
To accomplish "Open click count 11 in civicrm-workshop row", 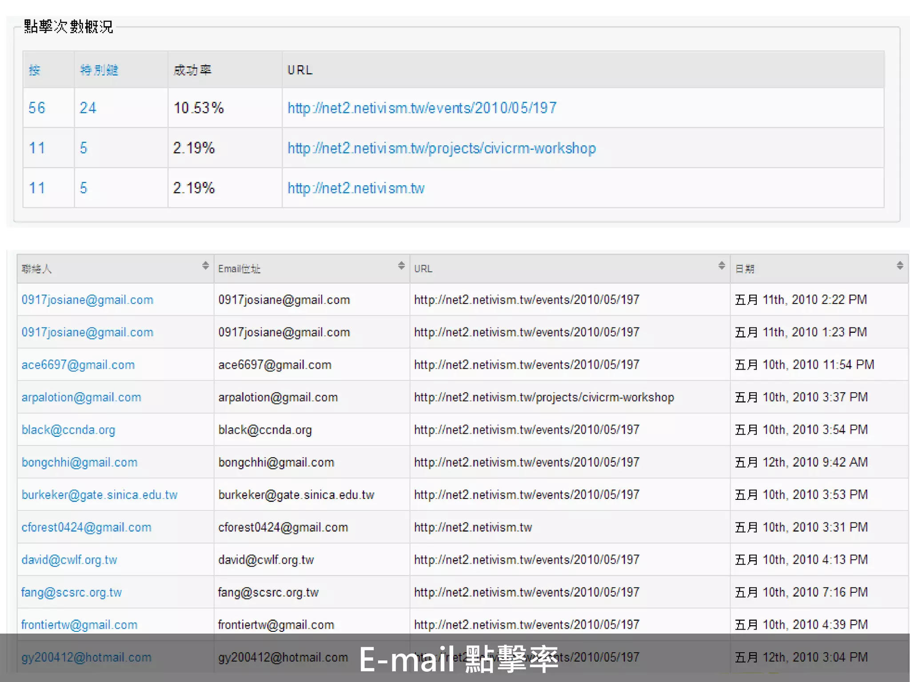I will [37, 148].
